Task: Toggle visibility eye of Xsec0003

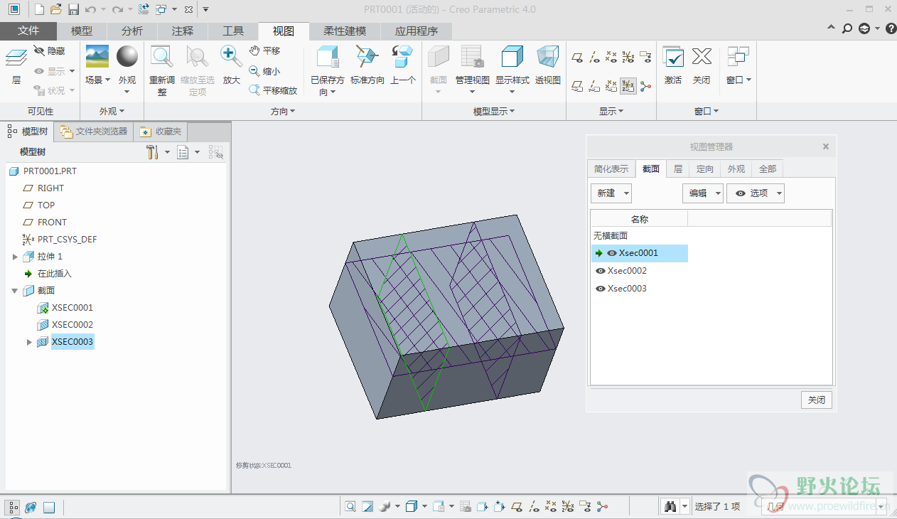Action: 601,289
